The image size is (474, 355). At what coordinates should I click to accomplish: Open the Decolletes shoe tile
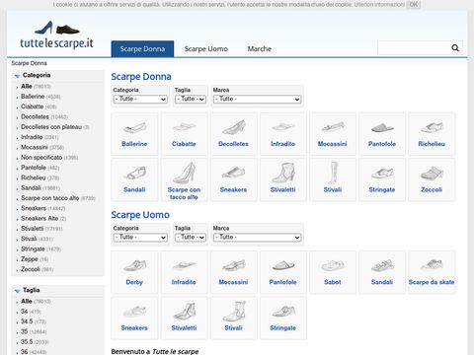(x=233, y=134)
